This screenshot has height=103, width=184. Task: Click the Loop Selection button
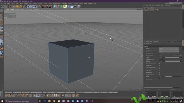[17, 92]
